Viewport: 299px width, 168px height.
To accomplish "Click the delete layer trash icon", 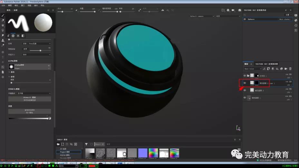I will coord(290,69).
